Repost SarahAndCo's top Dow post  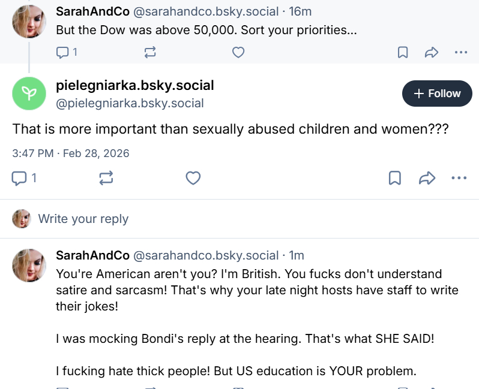click(x=150, y=53)
